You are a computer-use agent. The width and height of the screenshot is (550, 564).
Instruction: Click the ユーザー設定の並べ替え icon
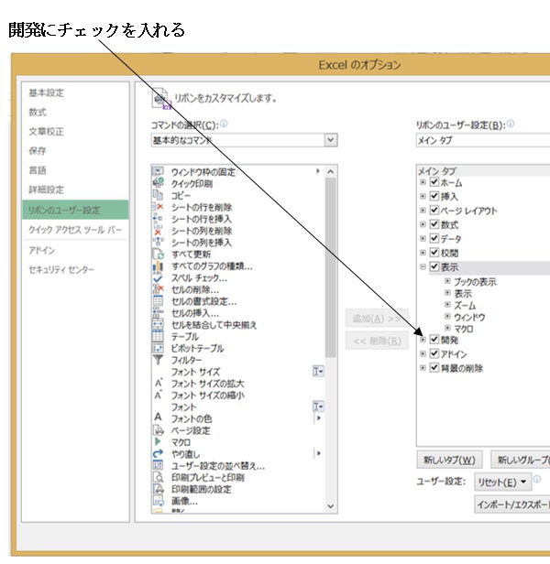coord(158,465)
